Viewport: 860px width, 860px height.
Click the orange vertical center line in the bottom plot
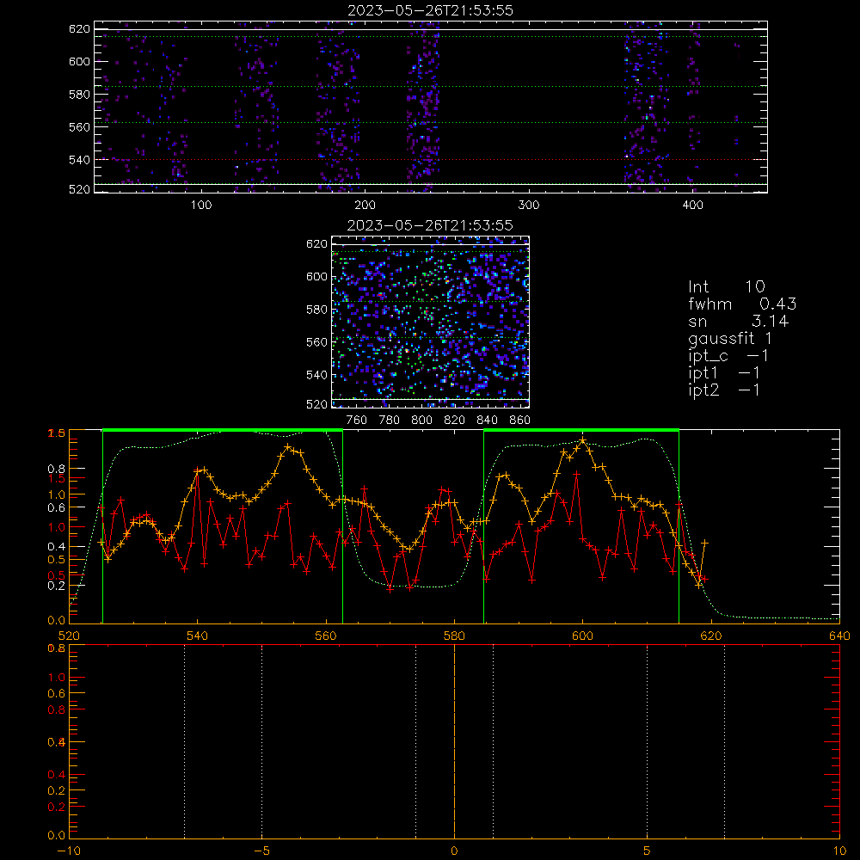click(x=454, y=740)
